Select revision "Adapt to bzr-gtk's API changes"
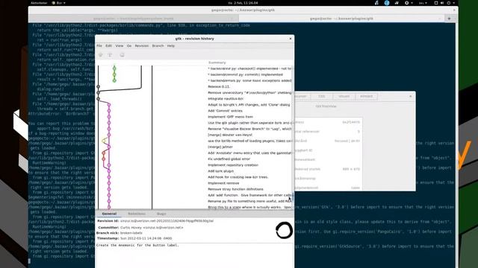478x268 pixels. pos(249,104)
